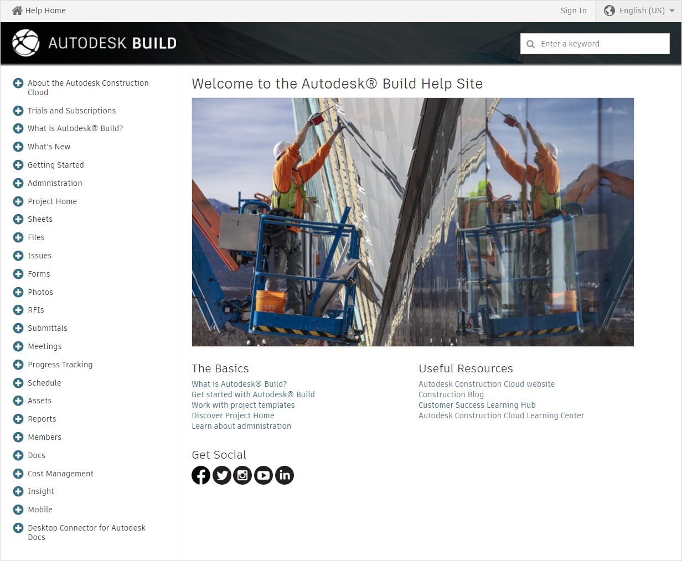The height and width of the screenshot is (561, 682).
Task: Open the Mobile topic
Action: coord(40,510)
